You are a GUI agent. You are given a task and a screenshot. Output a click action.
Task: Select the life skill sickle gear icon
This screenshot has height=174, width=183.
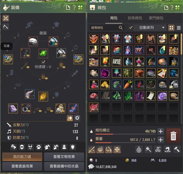(x=6, y=27)
